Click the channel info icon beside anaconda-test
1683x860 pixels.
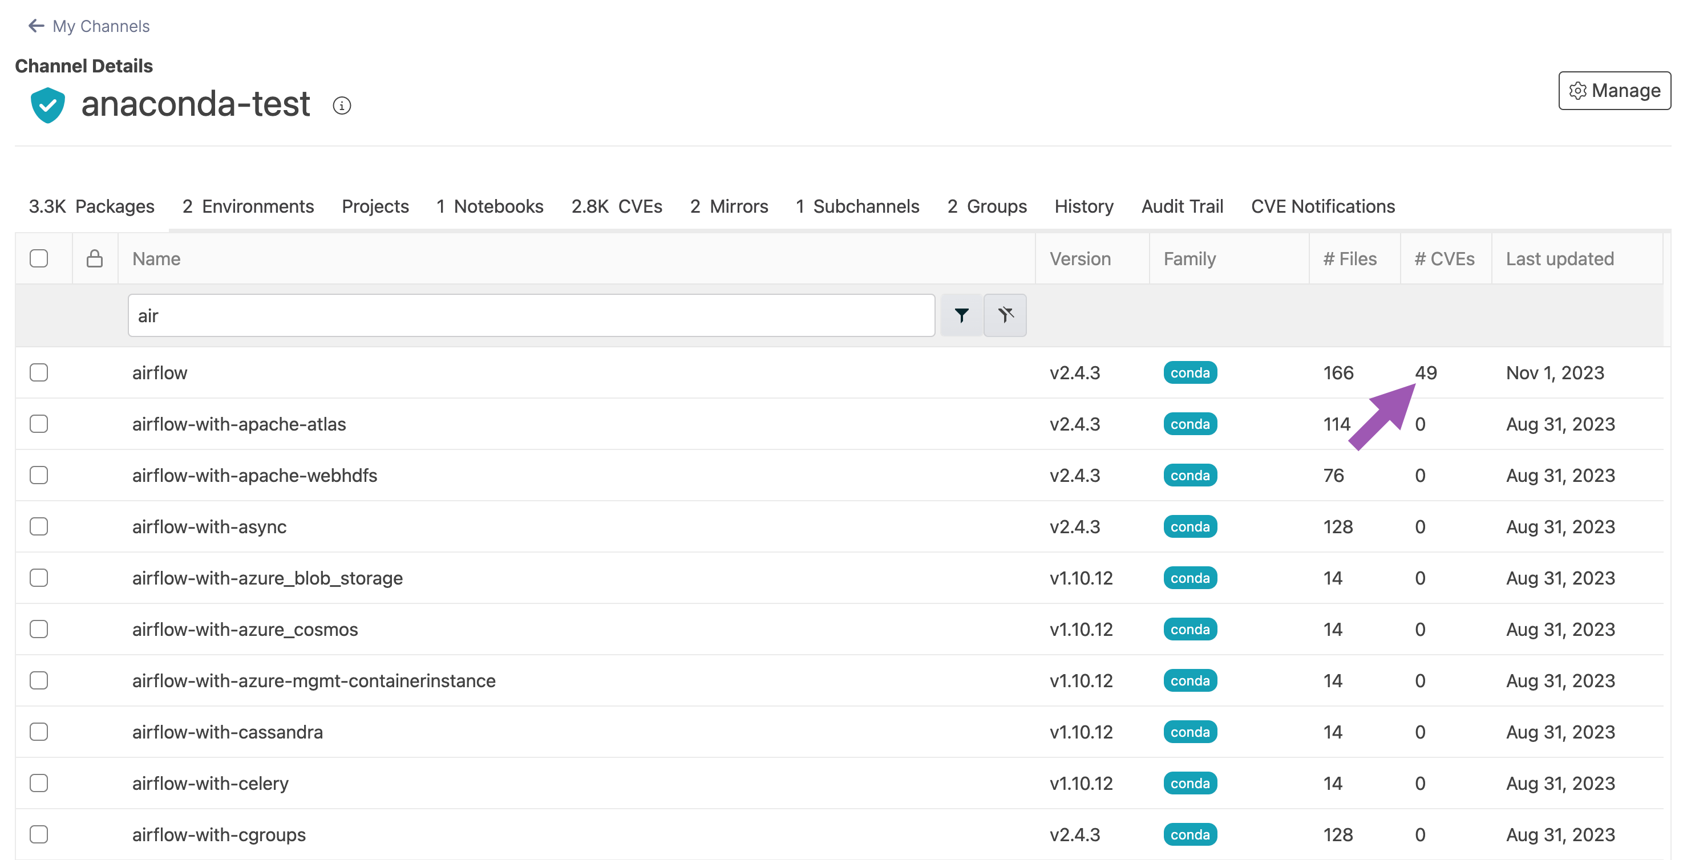coord(342,105)
